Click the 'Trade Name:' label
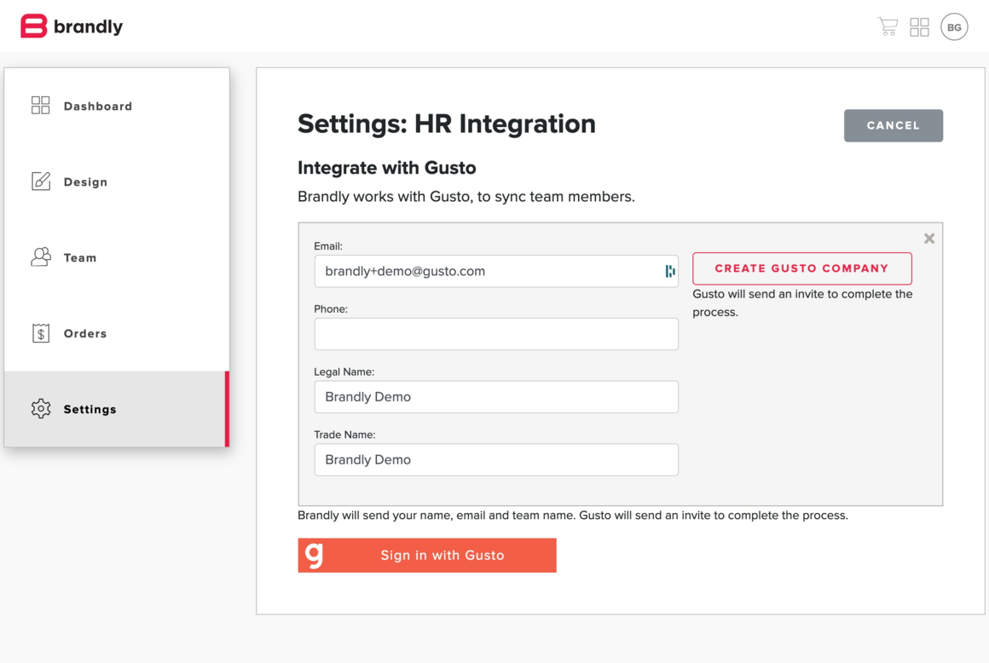This screenshot has width=989, height=663. click(x=344, y=435)
